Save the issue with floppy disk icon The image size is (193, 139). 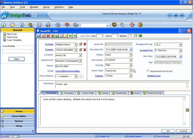point(38,36)
